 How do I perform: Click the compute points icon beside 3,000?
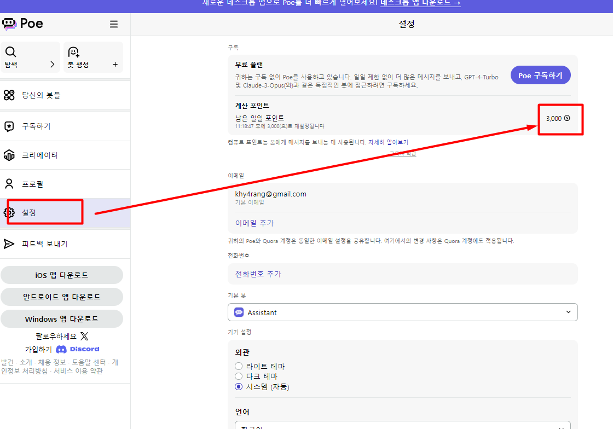[x=567, y=118]
